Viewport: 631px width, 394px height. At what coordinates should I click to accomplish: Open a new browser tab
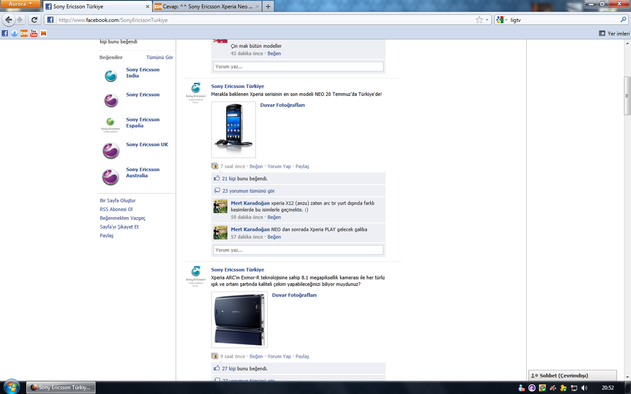(x=268, y=7)
